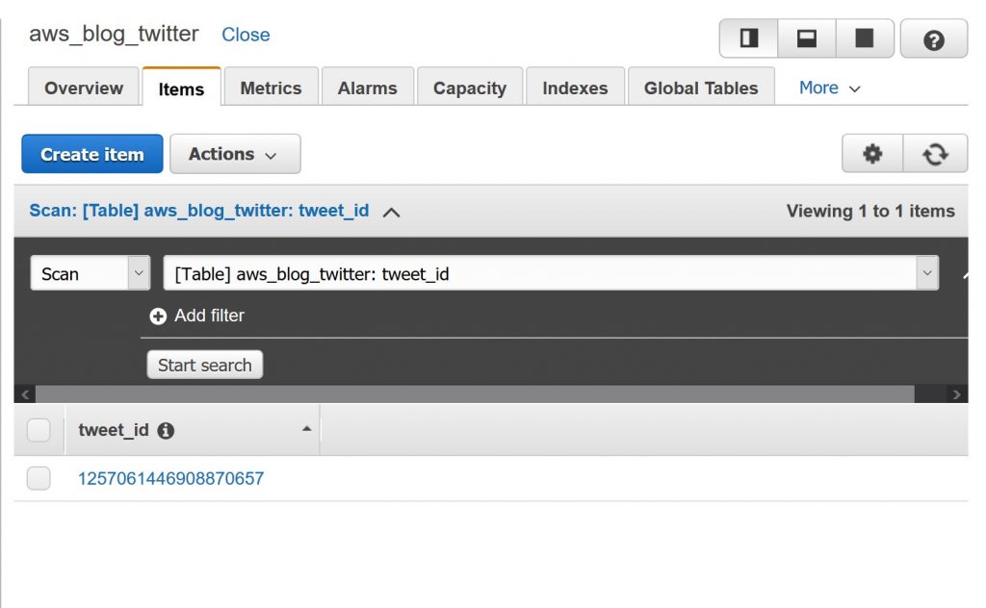Image resolution: width=986 pixels, height=608 pixels.
Task: Toggle the select-all checkbox in table header
Action: [39, 430]
